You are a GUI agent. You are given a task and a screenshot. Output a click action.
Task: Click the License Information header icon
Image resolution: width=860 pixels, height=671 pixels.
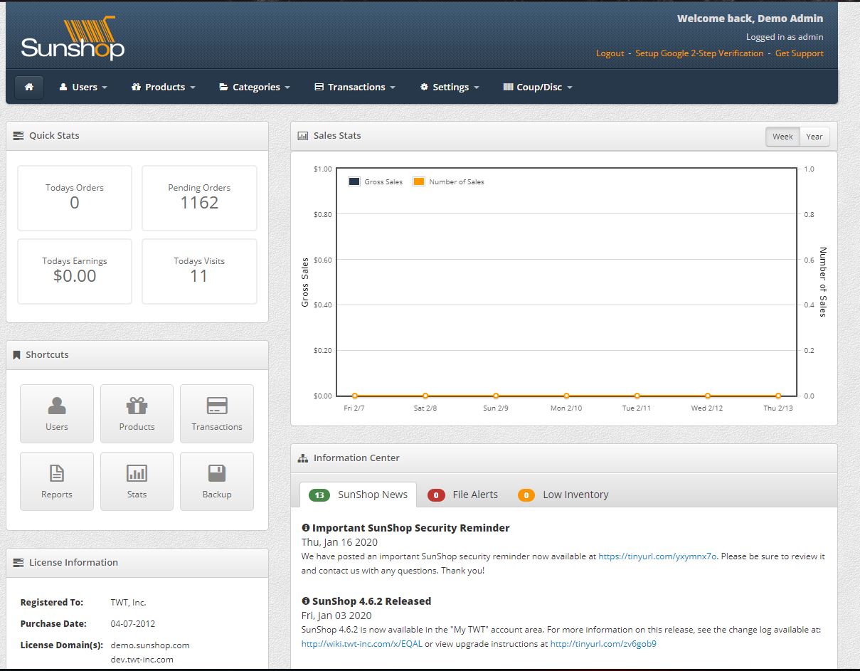coord(18,563)
